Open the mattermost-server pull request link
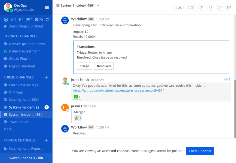 coord(118,91)
